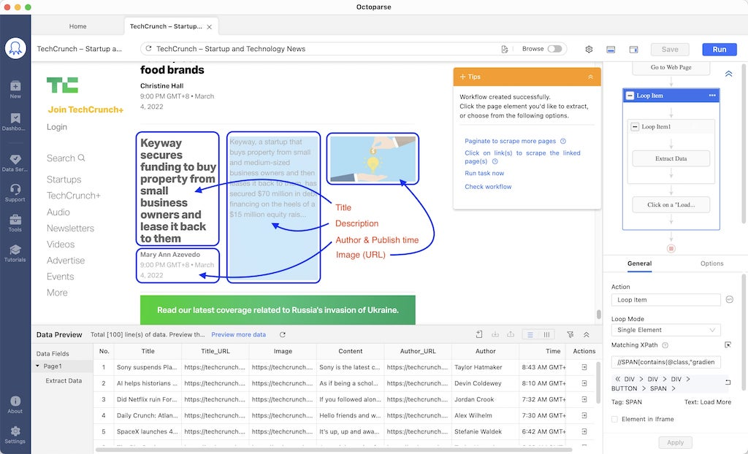Viewport: 748px width, 454px height.
Task: Select Extract Data in the Data Fields tree
Action: (x=64, y=380)
